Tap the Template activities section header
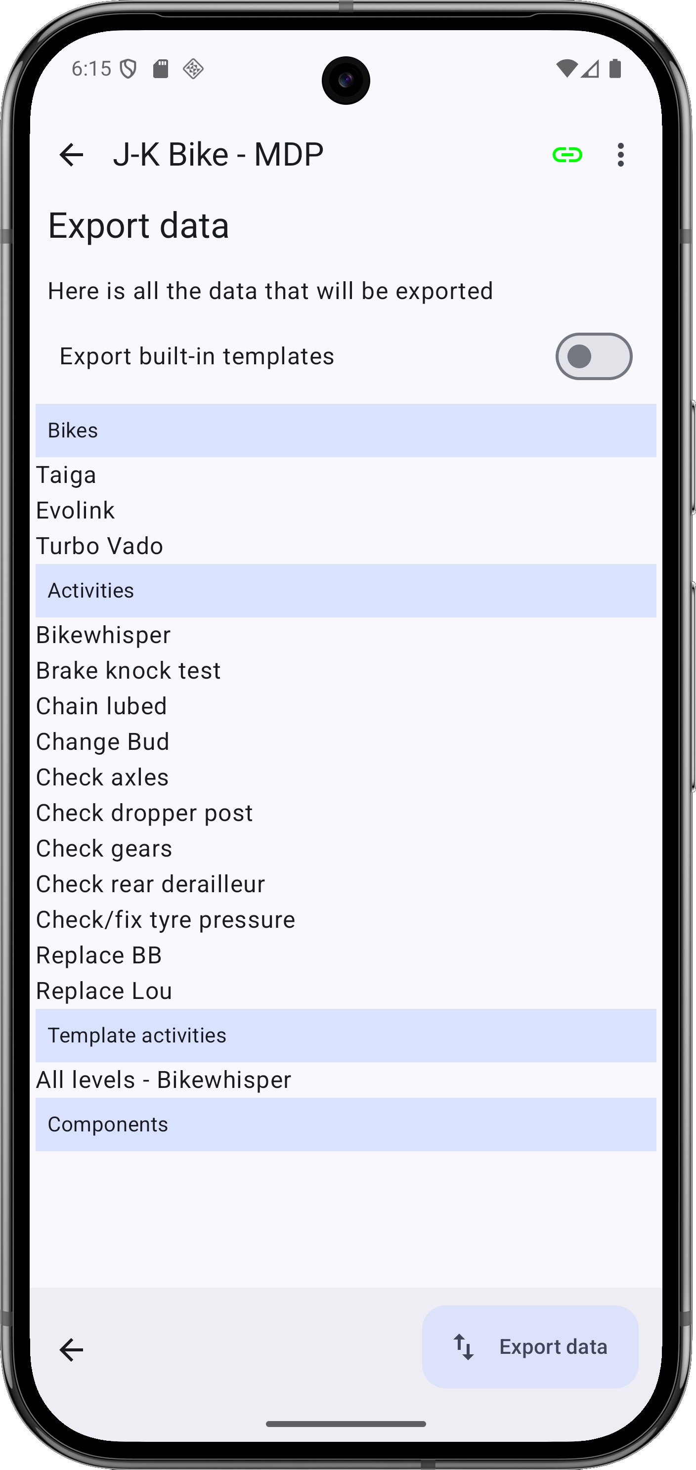696x1470 pixels. [x=346, y=1035]
